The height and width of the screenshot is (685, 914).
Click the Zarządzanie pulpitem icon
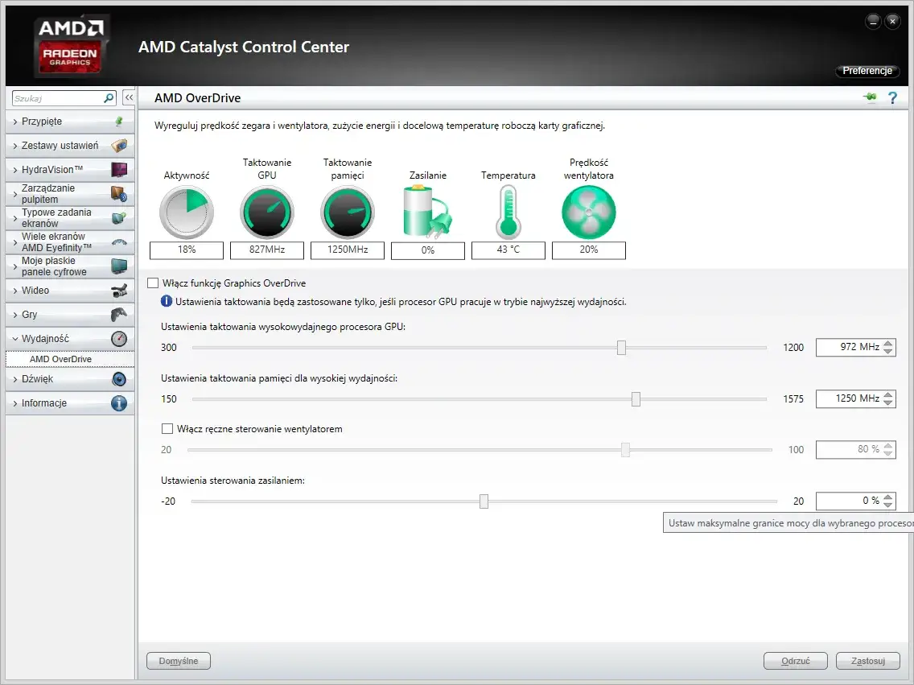click(x=119, y=193)
